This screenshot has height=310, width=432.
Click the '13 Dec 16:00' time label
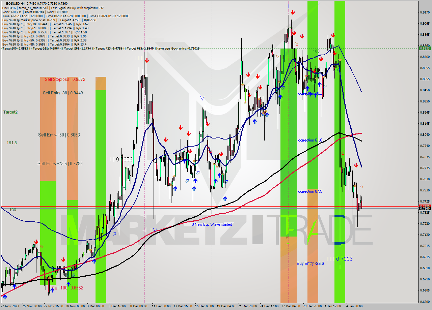tap(183, 306)
